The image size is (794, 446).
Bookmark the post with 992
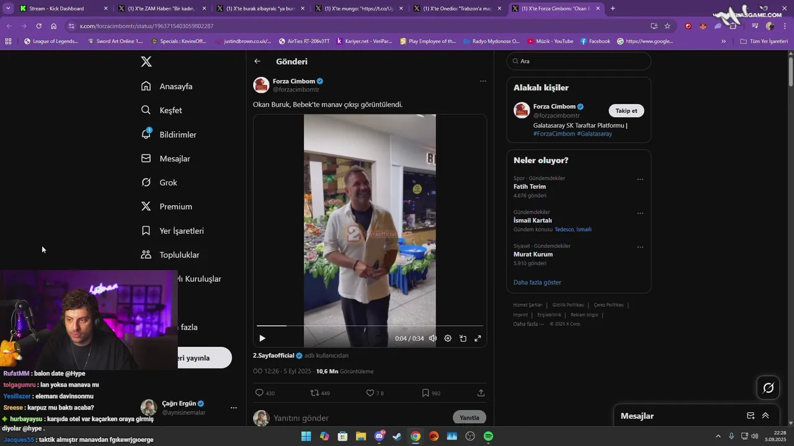(x=431, y=393)
